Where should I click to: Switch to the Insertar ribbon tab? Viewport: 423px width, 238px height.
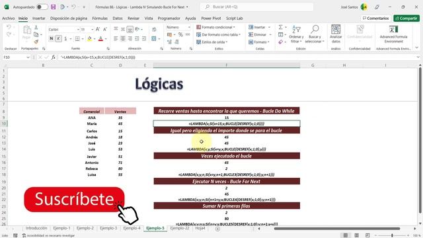tap(39, 19)
